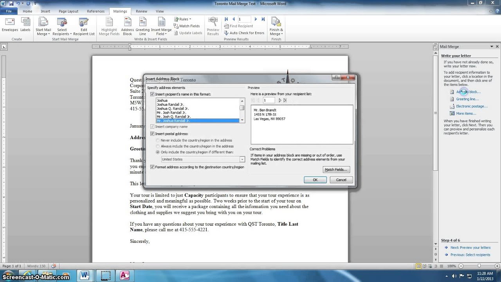The width and height of the screenshot is (501, 282).
Task: Open the File tab
Action: pyautogui.click(x=9, y=11)
